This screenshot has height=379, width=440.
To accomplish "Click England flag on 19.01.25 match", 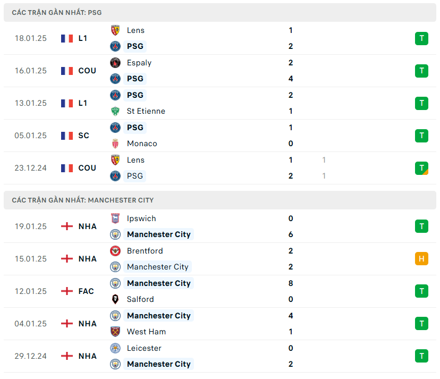I will tap(67, 226).
